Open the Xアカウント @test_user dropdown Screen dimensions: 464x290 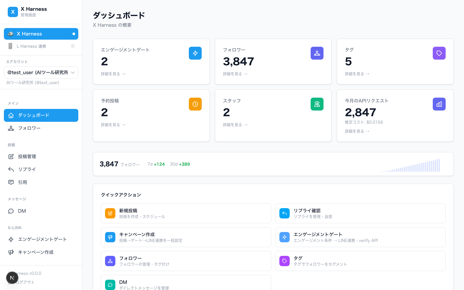pos(41,72)
